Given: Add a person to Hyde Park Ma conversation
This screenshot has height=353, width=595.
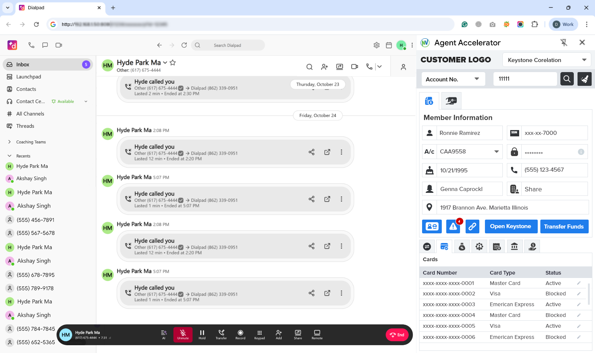Looking at the screenshot, I should pyautogui.click(x=325, y=67).
